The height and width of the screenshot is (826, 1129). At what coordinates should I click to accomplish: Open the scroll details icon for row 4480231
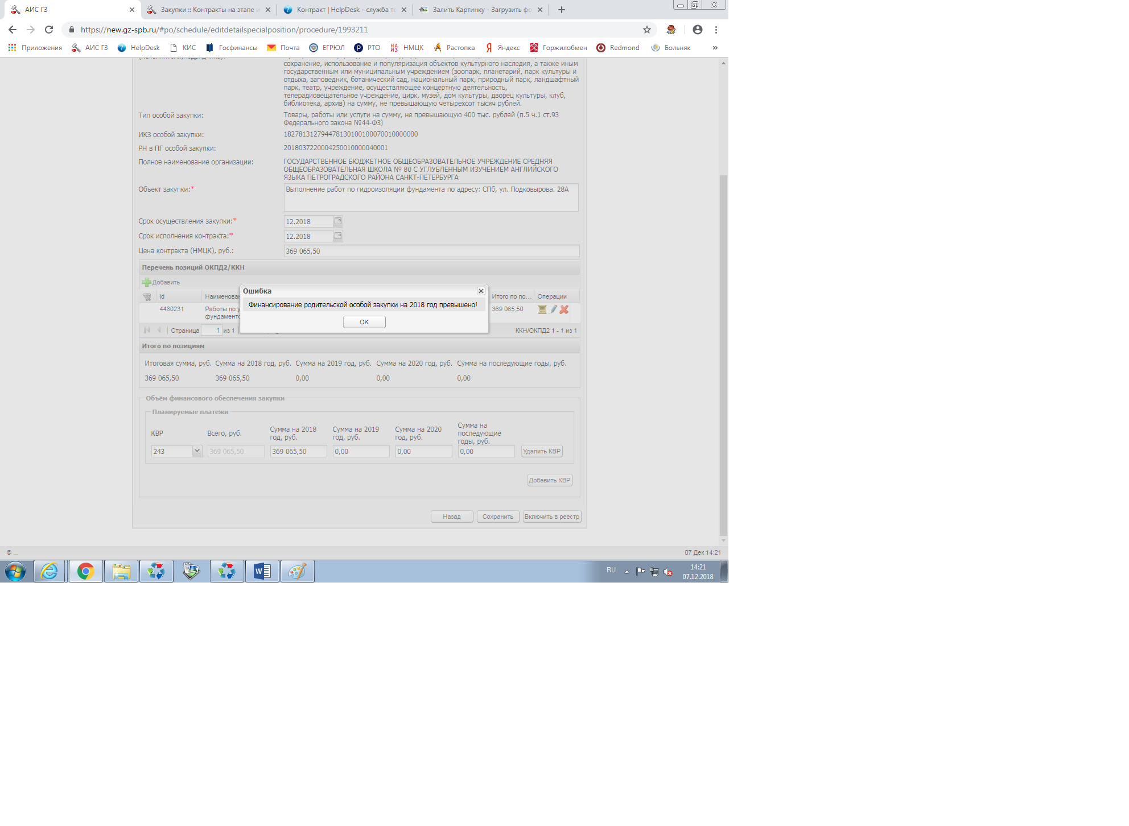tap(542, 309)
